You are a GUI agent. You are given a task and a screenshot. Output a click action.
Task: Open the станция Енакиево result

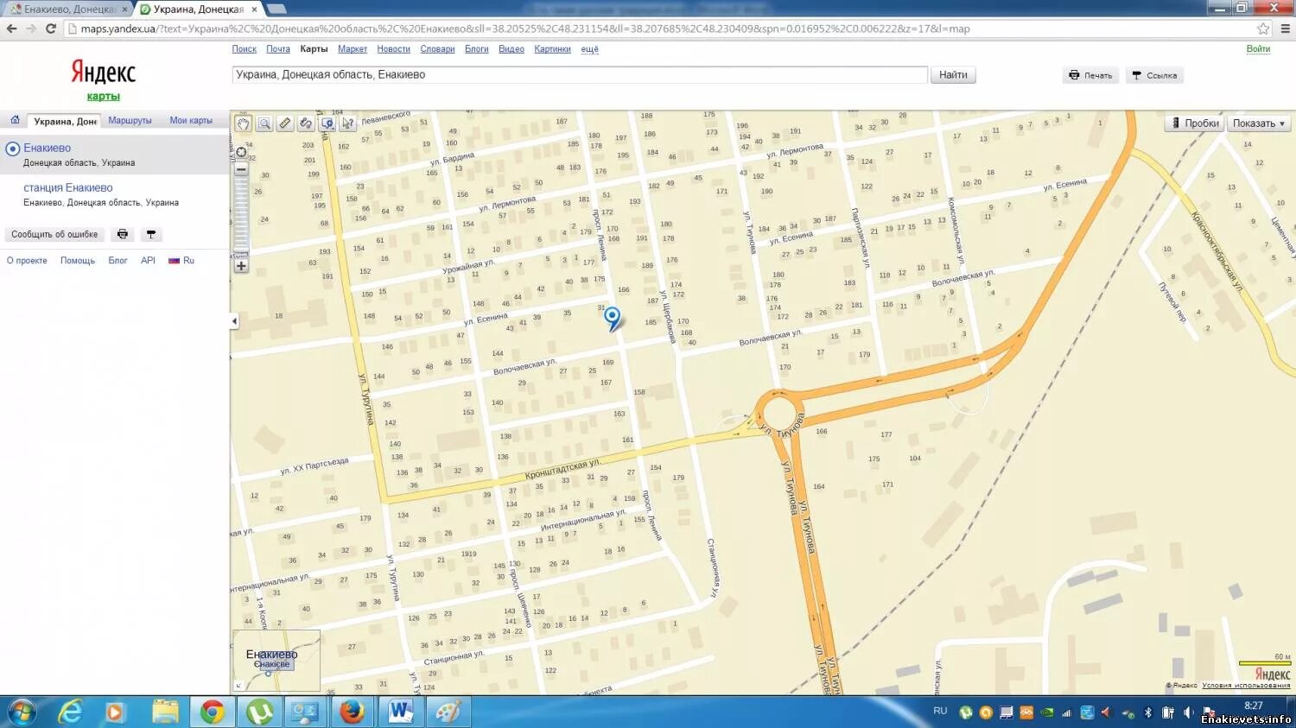(67, 187)
